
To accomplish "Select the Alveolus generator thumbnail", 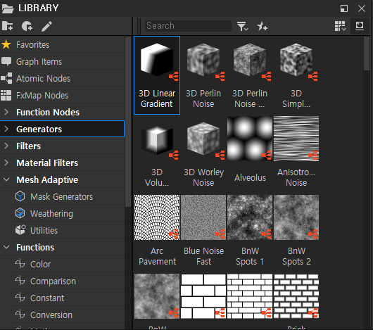I will (250, 151).
